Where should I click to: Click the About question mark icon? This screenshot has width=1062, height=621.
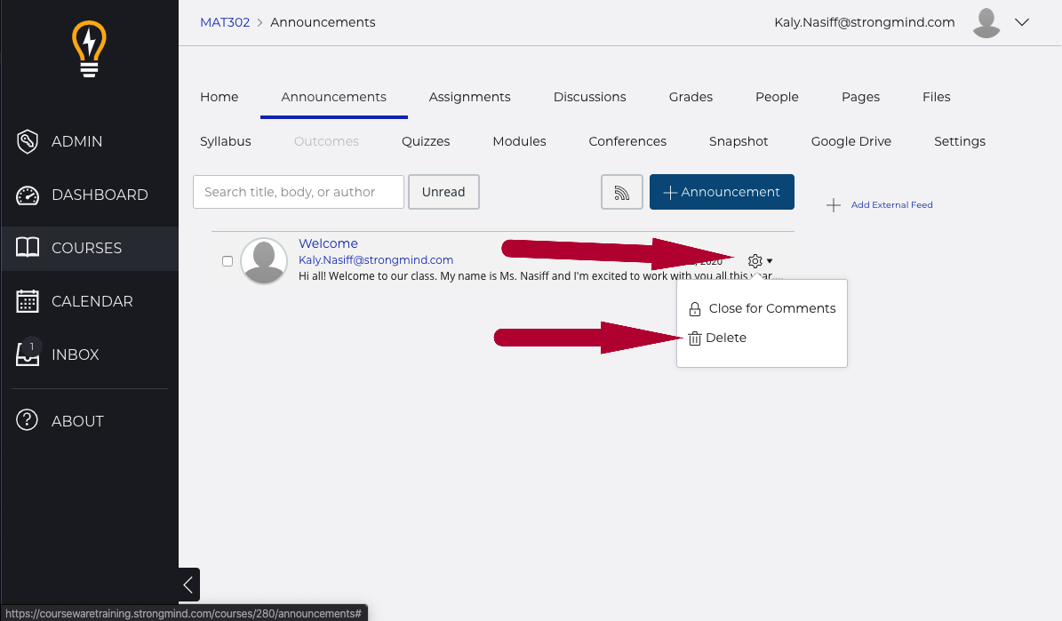pos(27,420)
